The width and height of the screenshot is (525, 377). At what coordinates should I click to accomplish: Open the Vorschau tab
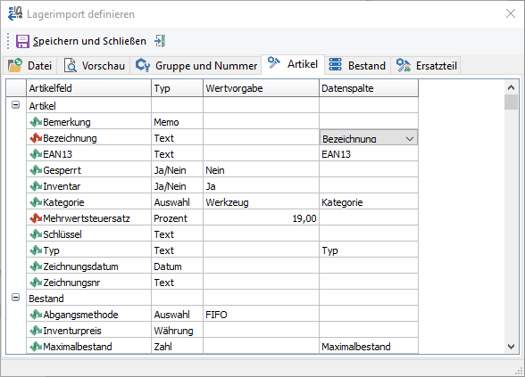click(x=94, y=66)
